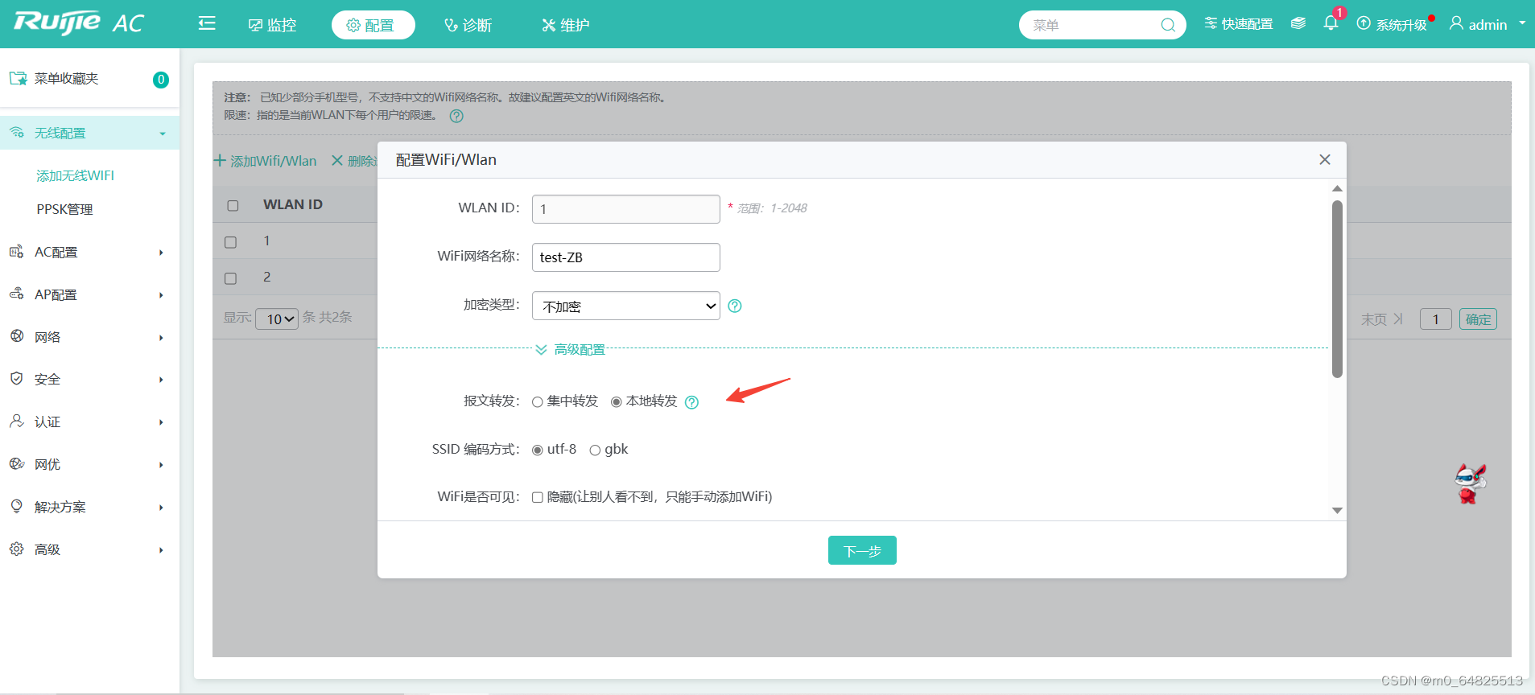Click the 无线配置 wireless icon
The width and height of the screenshot is (1535, 695).
17,133
